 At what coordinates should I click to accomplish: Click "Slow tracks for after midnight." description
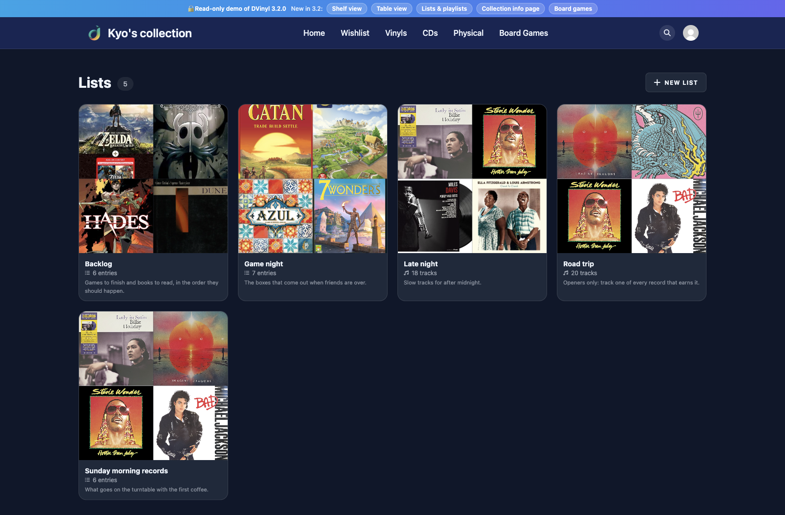coord(443,283)
